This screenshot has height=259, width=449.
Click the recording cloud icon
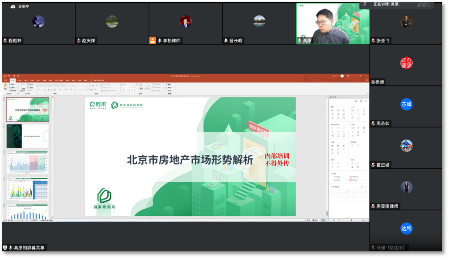tap(13, 6)
